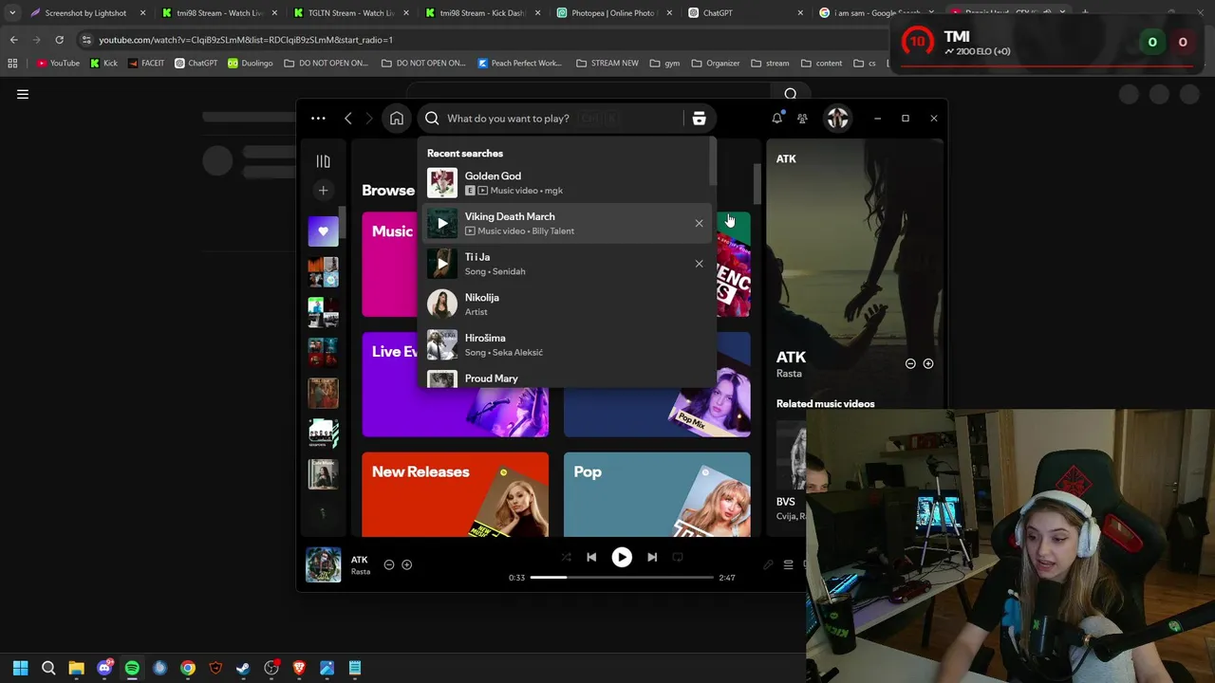Skip to the next track
The height and width of the screenshot is (683, 1215).
(652, 558)
